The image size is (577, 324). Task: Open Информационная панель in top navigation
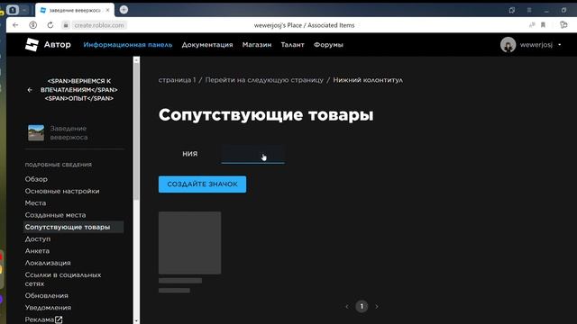coord(128,45)
